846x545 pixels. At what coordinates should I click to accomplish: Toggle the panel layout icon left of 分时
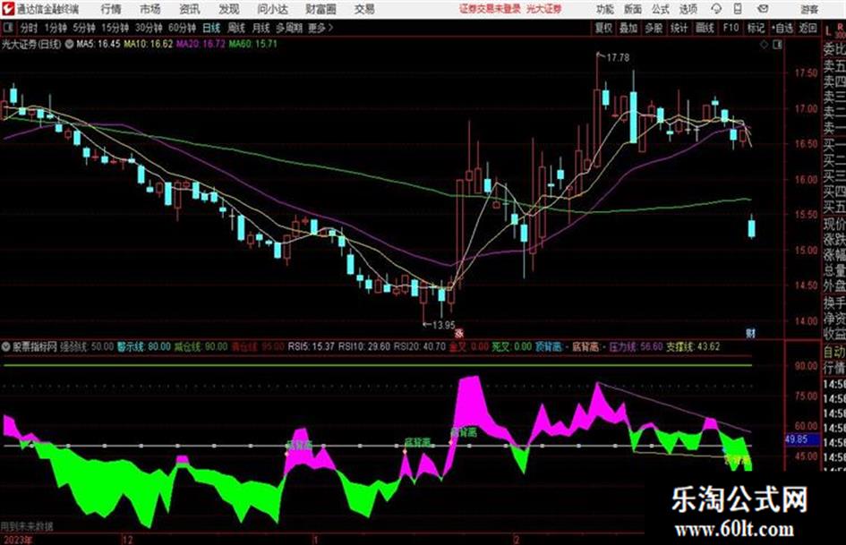tap(7, 28)
